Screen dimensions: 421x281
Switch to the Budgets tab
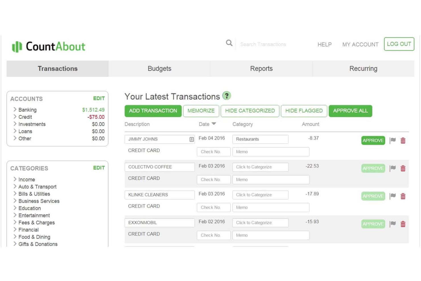[159, 69]
